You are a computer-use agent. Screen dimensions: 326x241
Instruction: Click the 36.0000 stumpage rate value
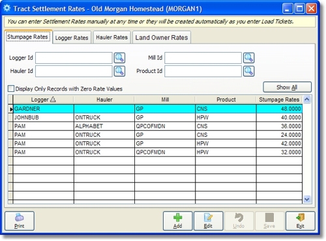tap(279, 126)
